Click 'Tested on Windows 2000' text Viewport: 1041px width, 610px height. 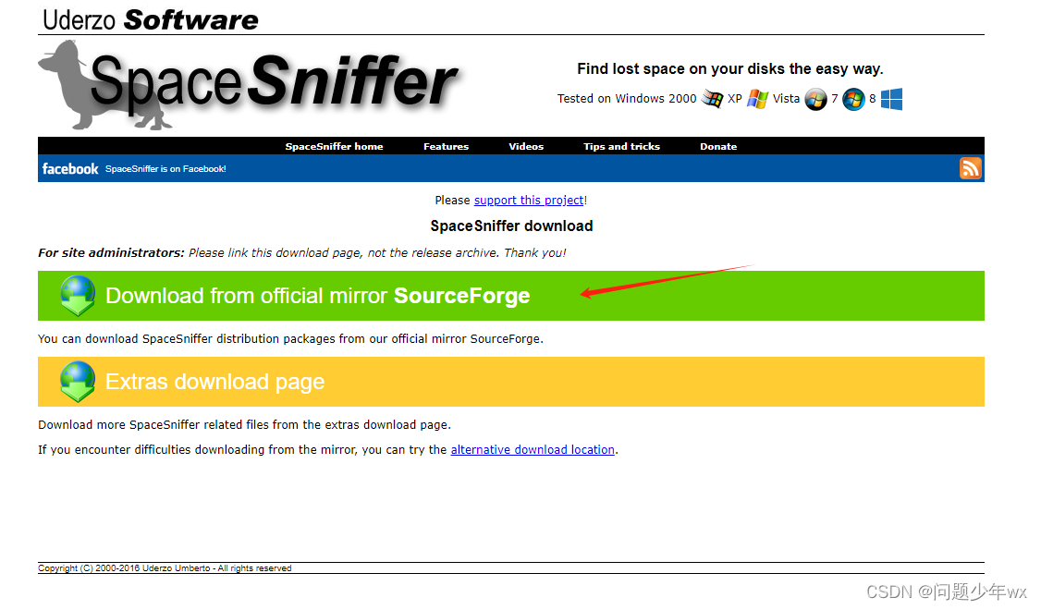click(x=627, y=98)
